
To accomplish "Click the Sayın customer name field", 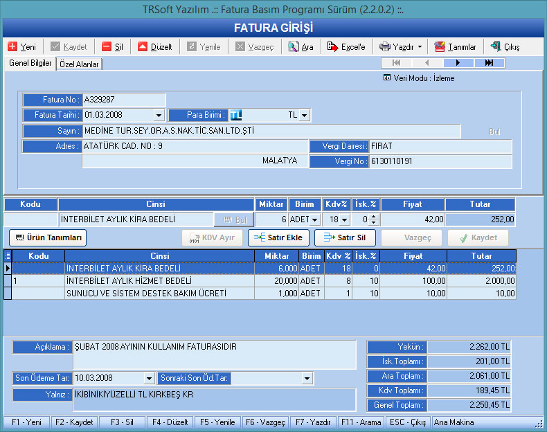I will pos(271,131).
